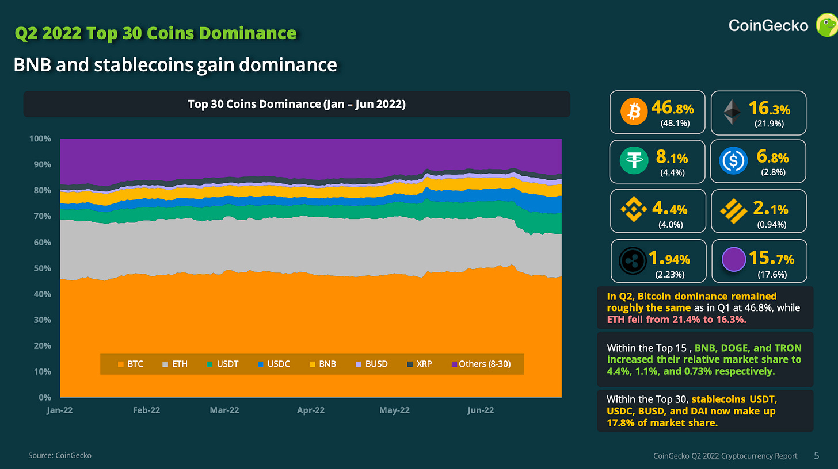Click the (2.23%) previous XRP figure
The image size is (838, 469).
pos(671,274)
